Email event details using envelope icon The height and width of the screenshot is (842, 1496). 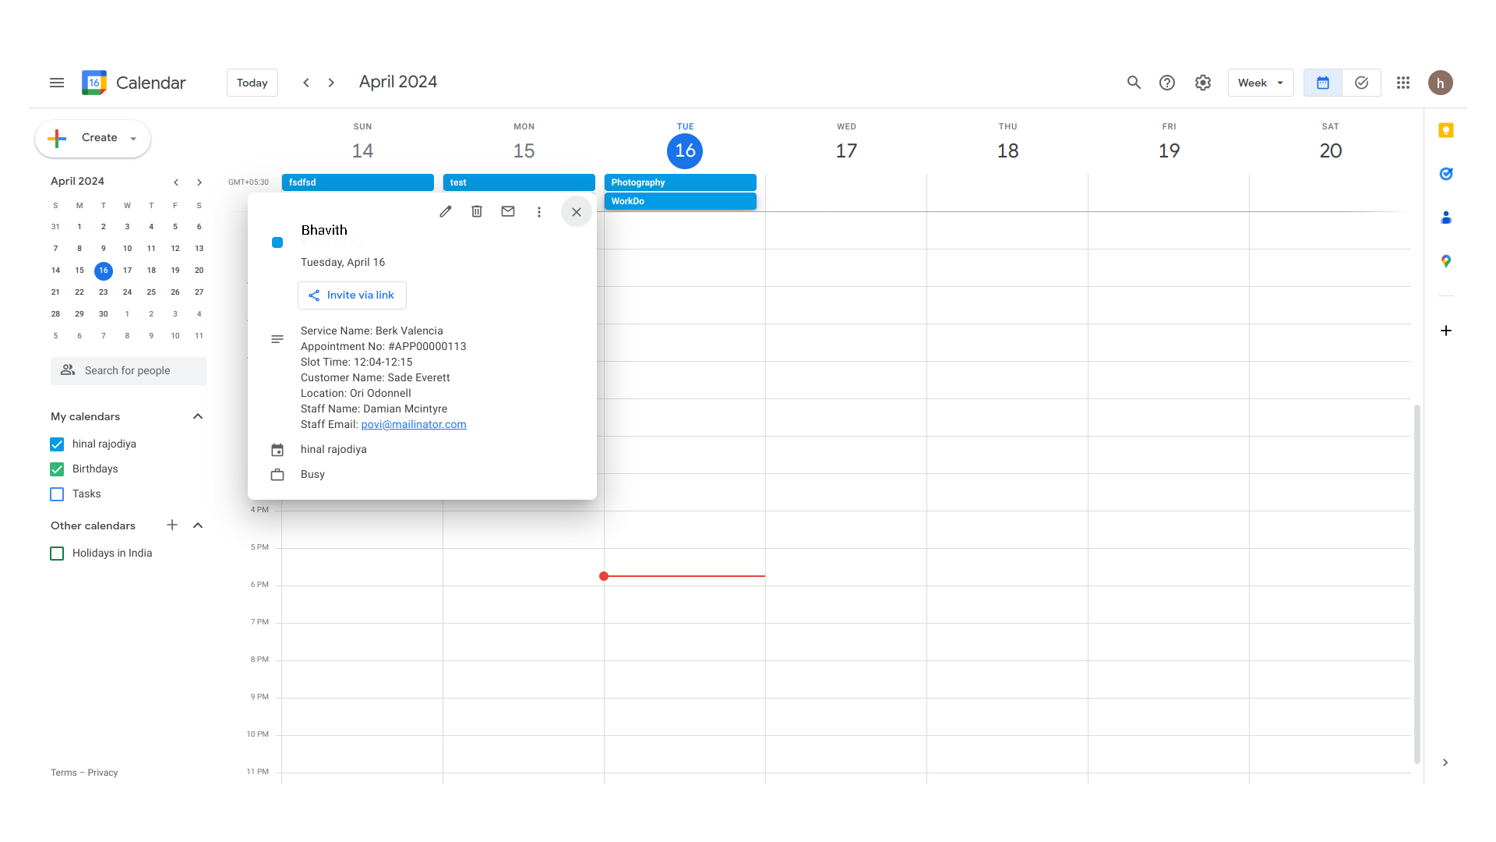click(x=508, y=211)
